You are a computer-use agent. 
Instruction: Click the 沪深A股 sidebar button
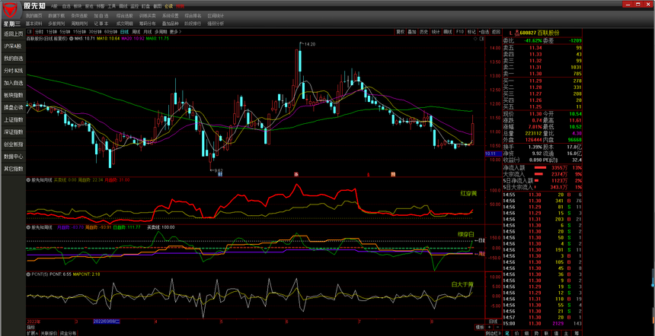pyautogui.click(x=14, y=46)
